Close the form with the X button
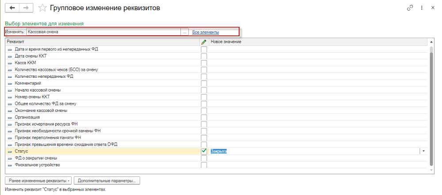 pyautogui.click(x=433, y=8)
